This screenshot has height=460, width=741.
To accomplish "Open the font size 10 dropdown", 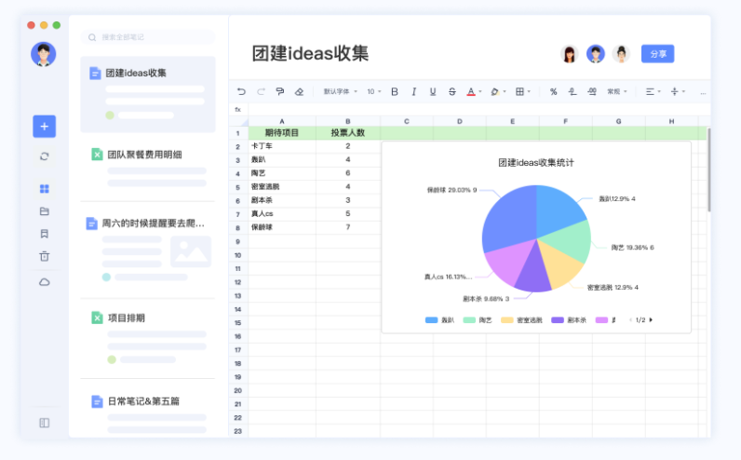I will tap(374, 91).
